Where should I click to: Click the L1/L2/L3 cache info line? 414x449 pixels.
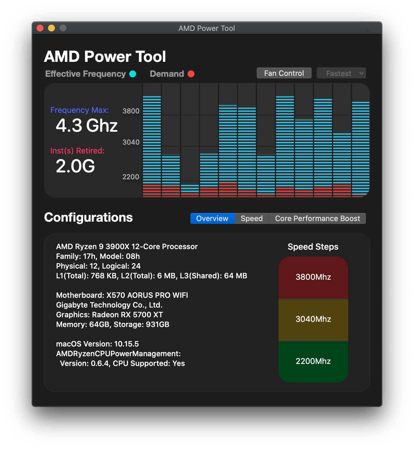click(152, 276)
